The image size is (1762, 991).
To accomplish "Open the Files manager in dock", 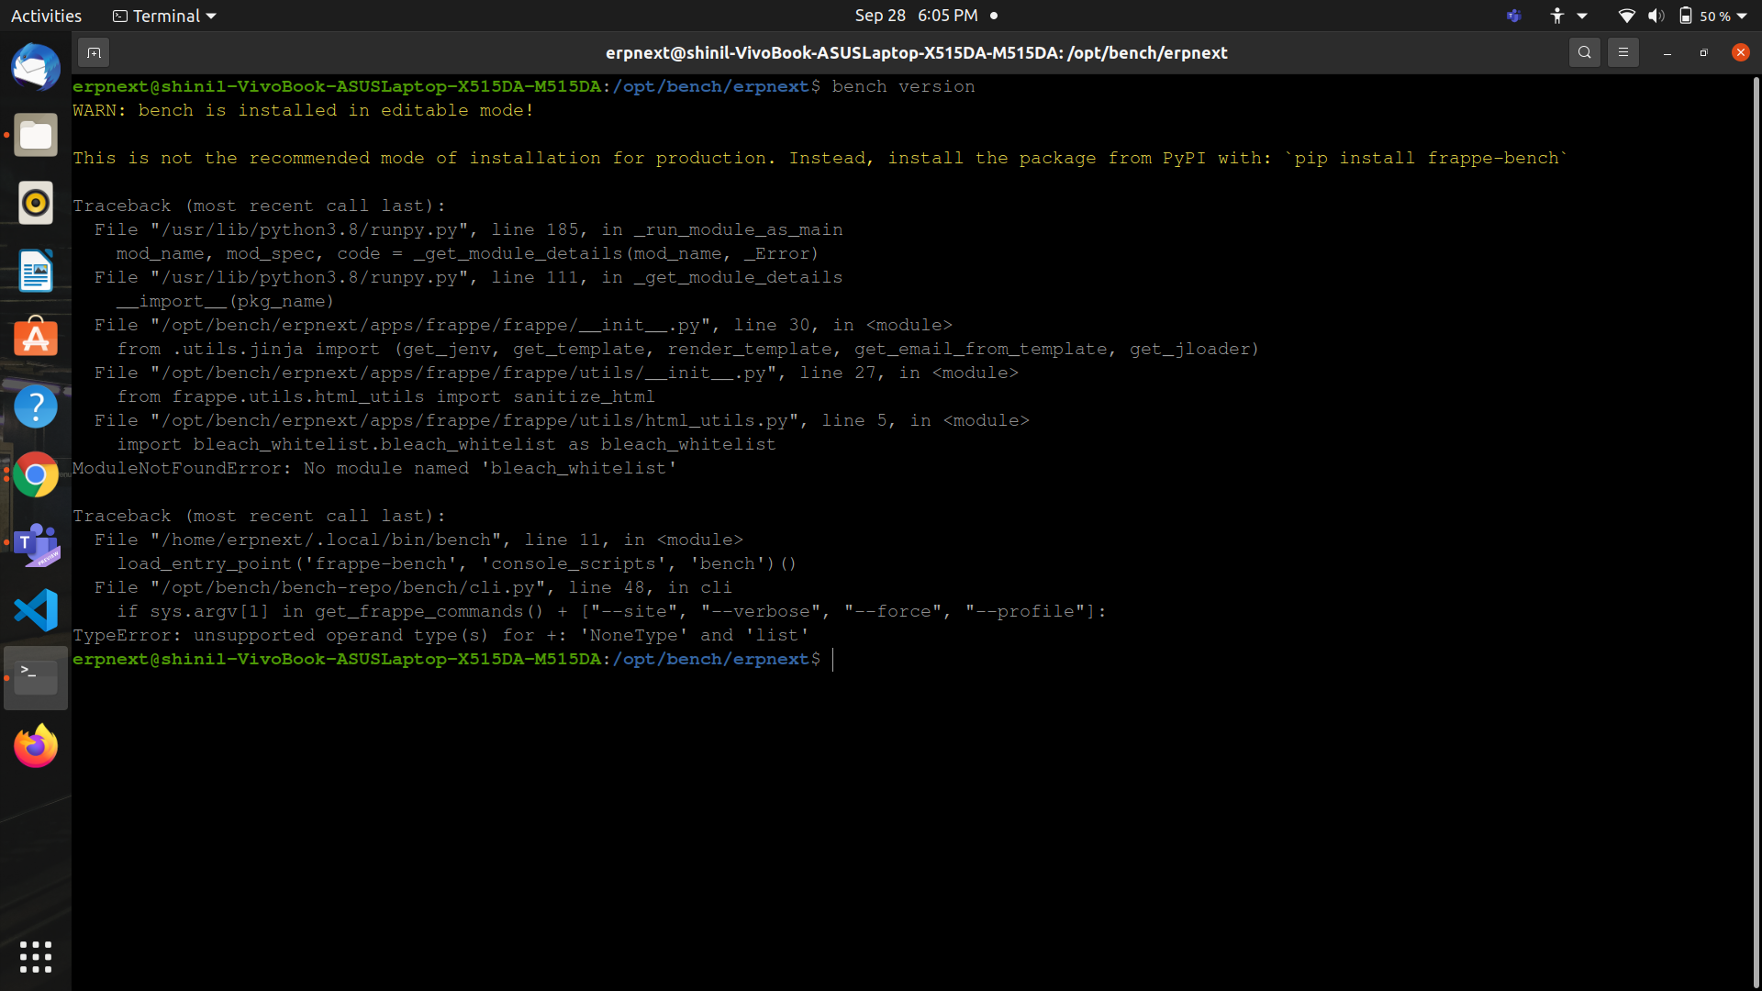I will click(x=36, y=135).
